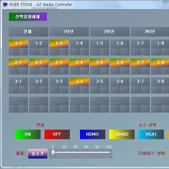The height and width of the screenshot is (169, 169).
Task: Deselect classroom 2-1
Action: 18,63
